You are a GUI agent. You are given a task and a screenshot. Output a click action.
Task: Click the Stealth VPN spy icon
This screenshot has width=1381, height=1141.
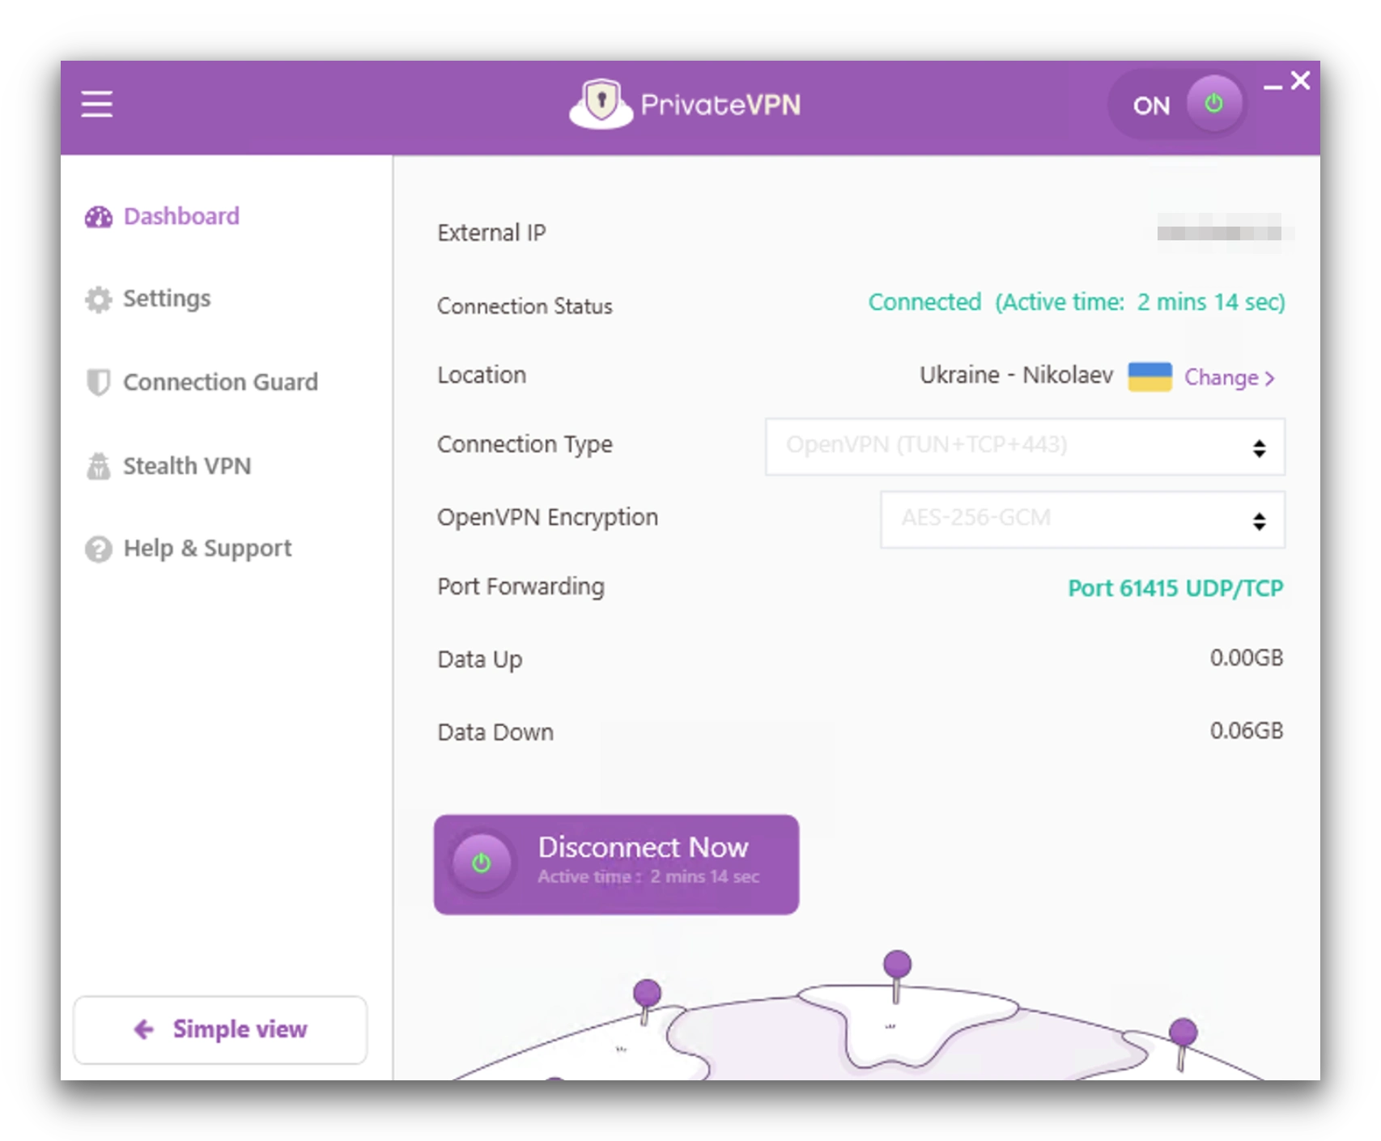coord(98,465)
